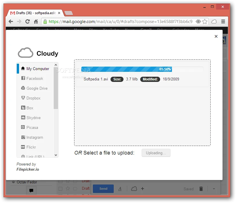The width and height of the screenshot is (236, 203).
Task: Click inside the browser address bar
Action: click(121, 21)
